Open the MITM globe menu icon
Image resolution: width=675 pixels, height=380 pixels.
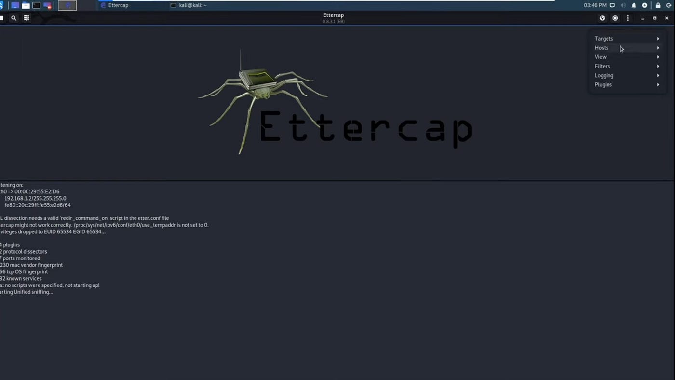click(602, 18)
